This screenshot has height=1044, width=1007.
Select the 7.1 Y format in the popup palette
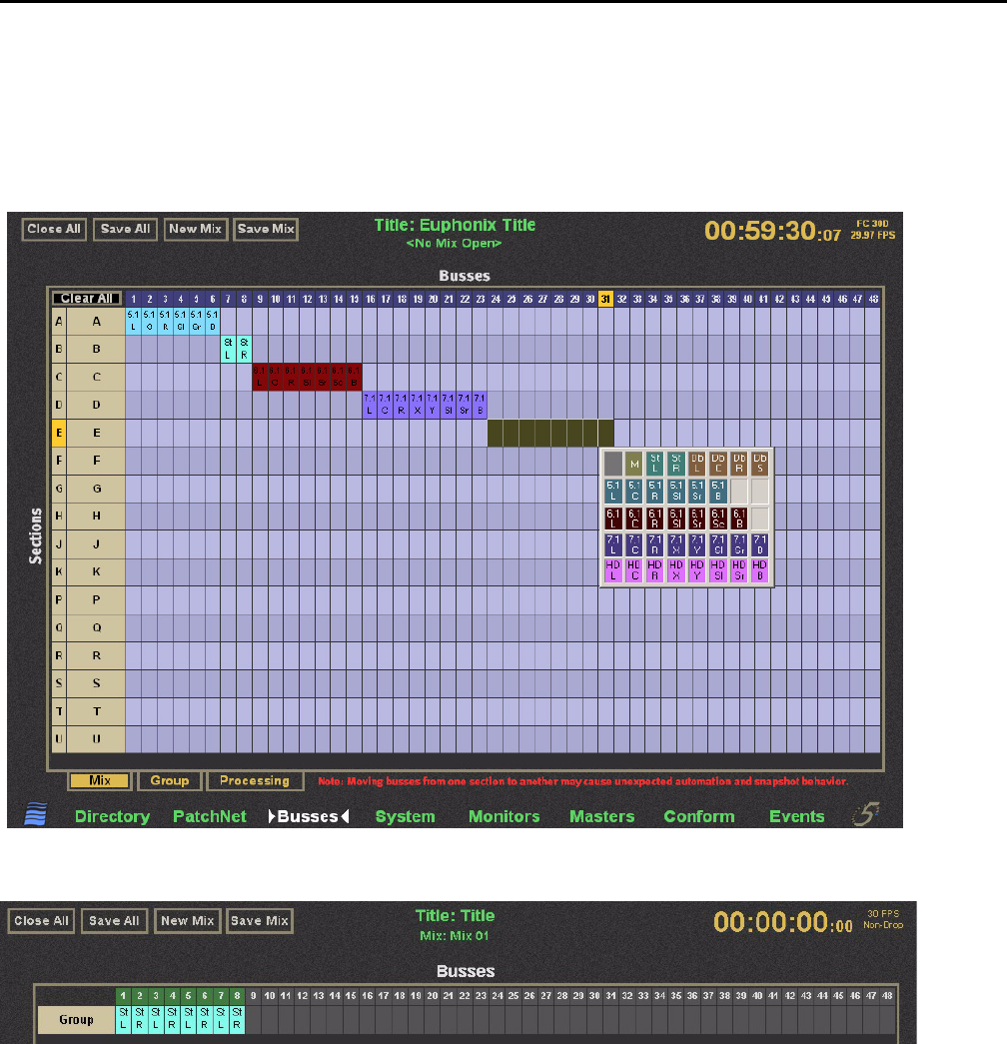pos(696,545)
